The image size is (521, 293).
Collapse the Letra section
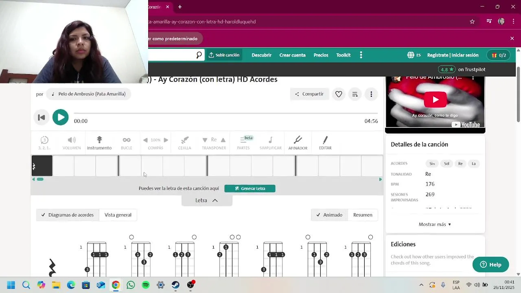coord(207,200)
